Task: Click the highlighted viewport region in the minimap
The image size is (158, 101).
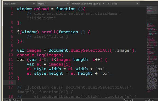Action: coord(152,10)
